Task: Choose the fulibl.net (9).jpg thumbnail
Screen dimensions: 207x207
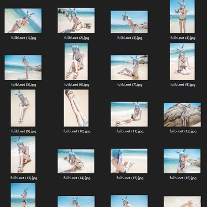Action: tap(23, 108)
